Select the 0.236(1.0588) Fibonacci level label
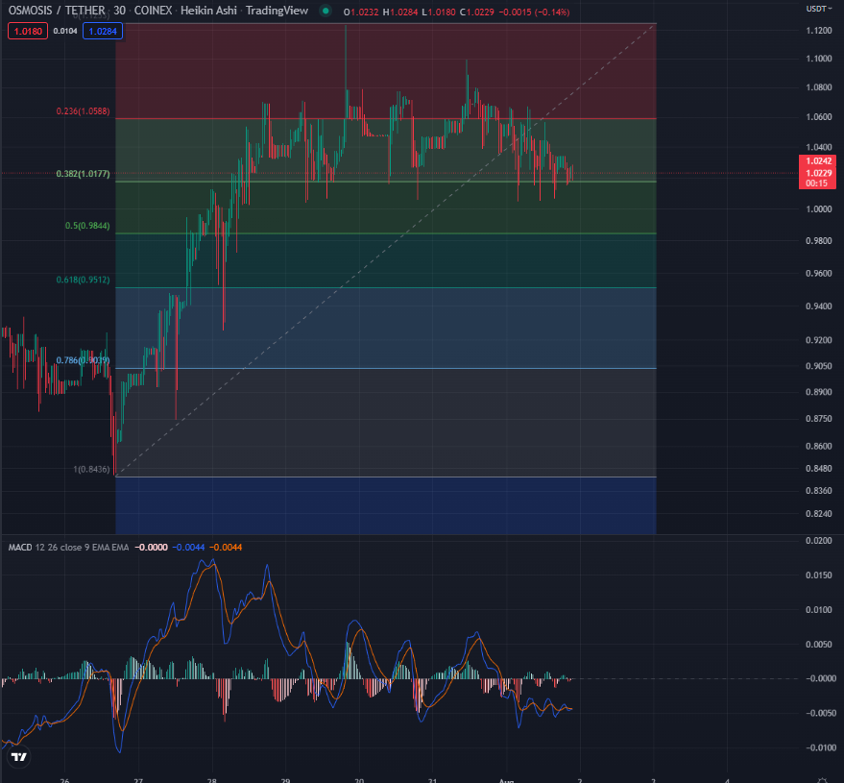Screen dimensions: 844x783 tap(83, 111)
